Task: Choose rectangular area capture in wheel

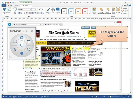Action: tap(15, 41)
